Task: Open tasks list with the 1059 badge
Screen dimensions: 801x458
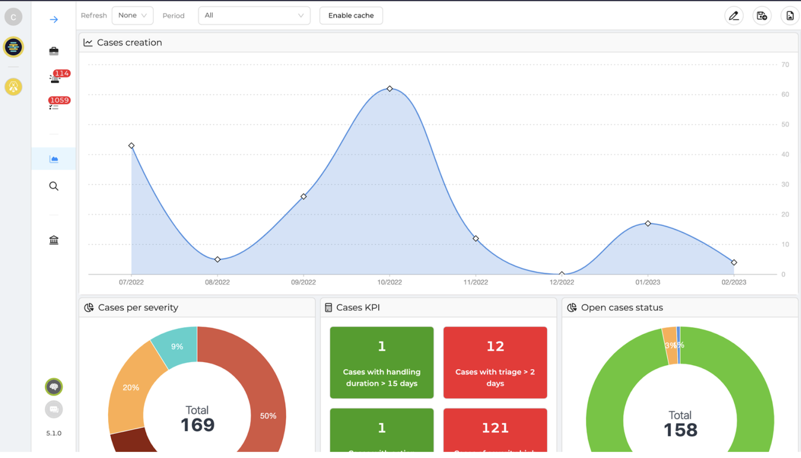Action: point(54,105)
